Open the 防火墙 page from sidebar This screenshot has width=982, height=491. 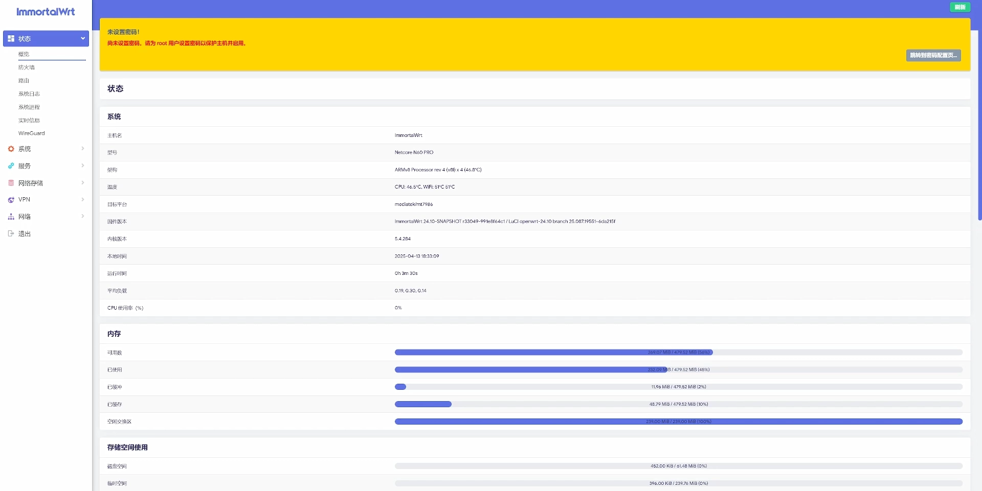pos(26,67)
